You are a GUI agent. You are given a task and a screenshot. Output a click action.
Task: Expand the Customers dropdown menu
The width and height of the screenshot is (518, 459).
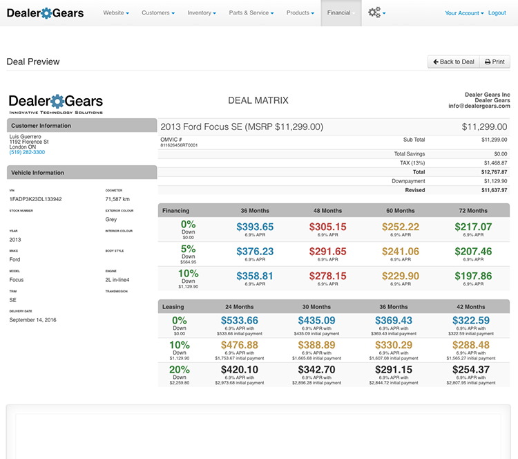[158, 13]
